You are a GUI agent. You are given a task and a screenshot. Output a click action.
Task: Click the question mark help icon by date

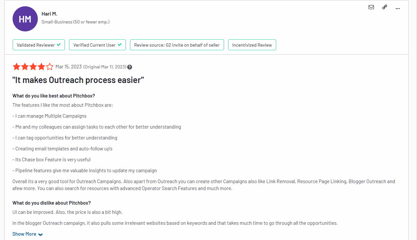[x=130, y=67]
